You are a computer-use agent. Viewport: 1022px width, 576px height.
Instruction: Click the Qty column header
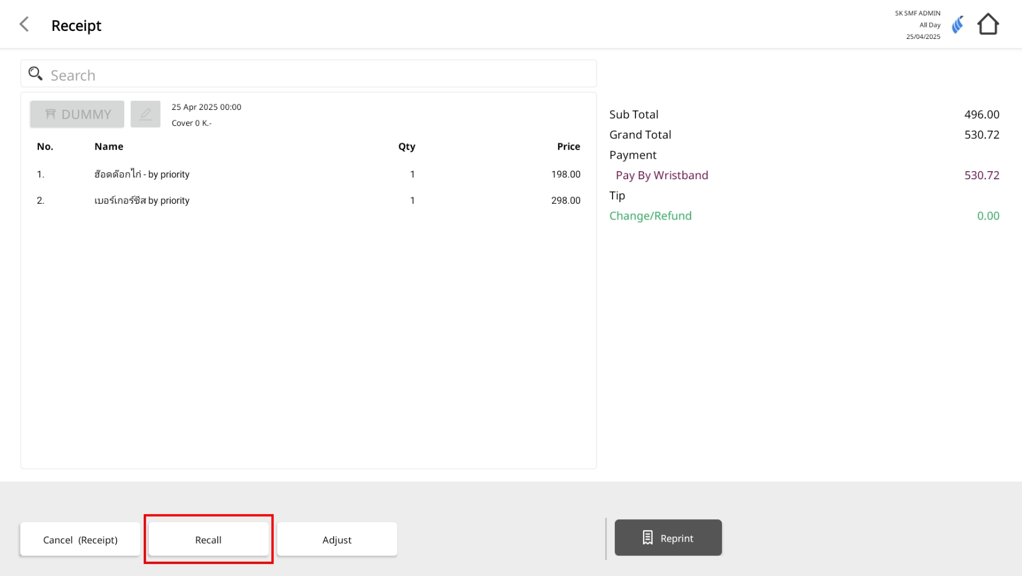[x=407, y=147]
